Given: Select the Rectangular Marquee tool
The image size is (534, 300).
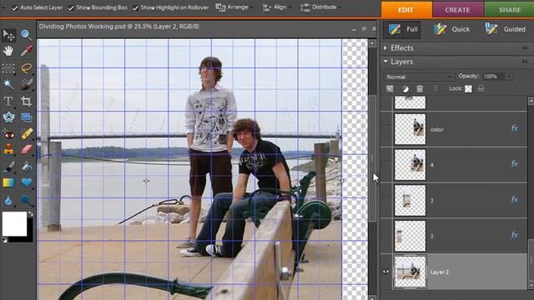Looking at the screenshot, I should pos(8,68).
